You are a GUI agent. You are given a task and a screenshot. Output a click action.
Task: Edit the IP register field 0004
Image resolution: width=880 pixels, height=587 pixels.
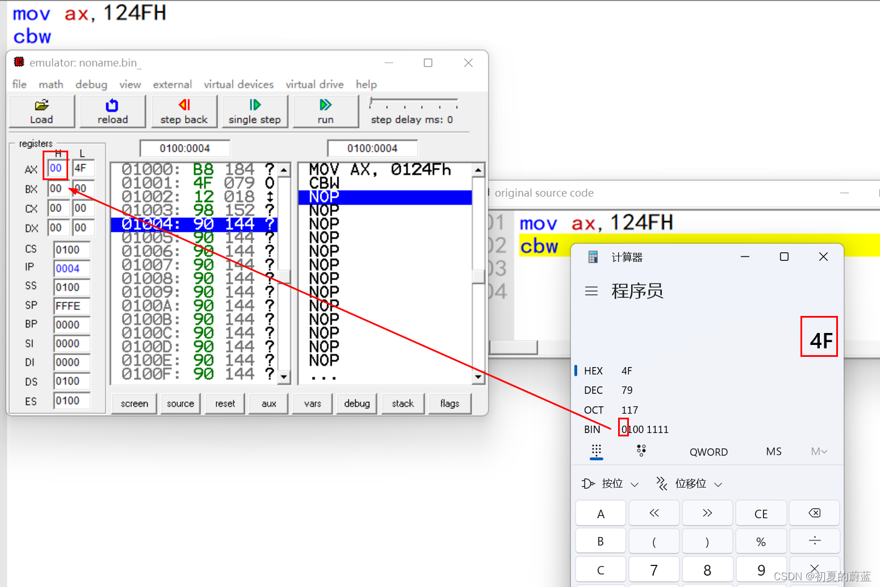tap(72, 268)
